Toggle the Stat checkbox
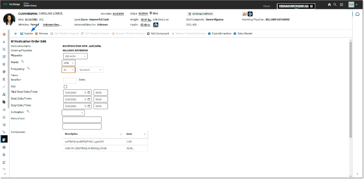The height and width of the screenshot is (179, 364). tap(65, 87)
